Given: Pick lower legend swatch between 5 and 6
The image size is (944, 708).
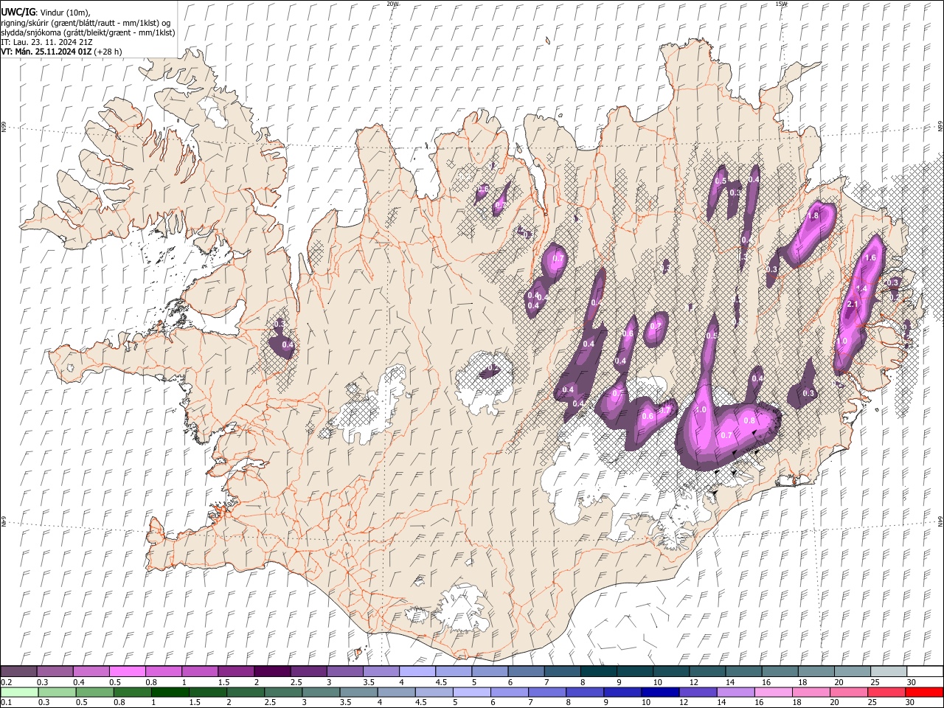Looking at the screenshot, I should pyautogui.click(x=471, y=693).
